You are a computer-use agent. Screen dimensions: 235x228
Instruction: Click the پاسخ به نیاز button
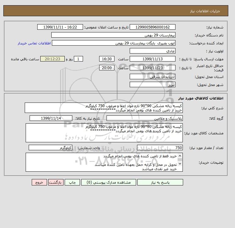tap(160, 182)
